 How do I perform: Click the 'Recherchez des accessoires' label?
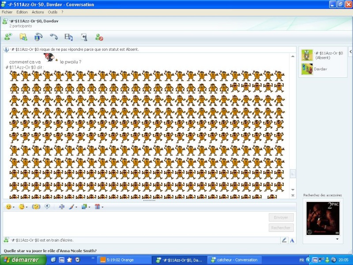[323, 195]
